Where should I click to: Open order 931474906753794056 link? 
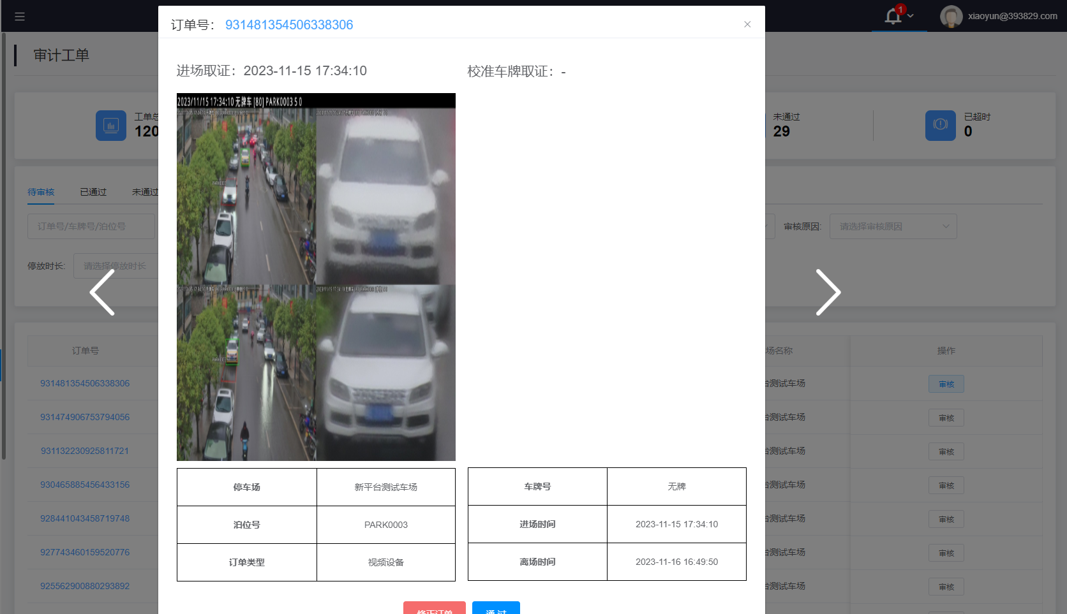tap(85, 417)
